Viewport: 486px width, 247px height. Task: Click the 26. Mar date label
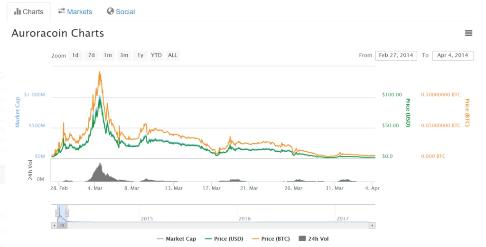[293, 188]
